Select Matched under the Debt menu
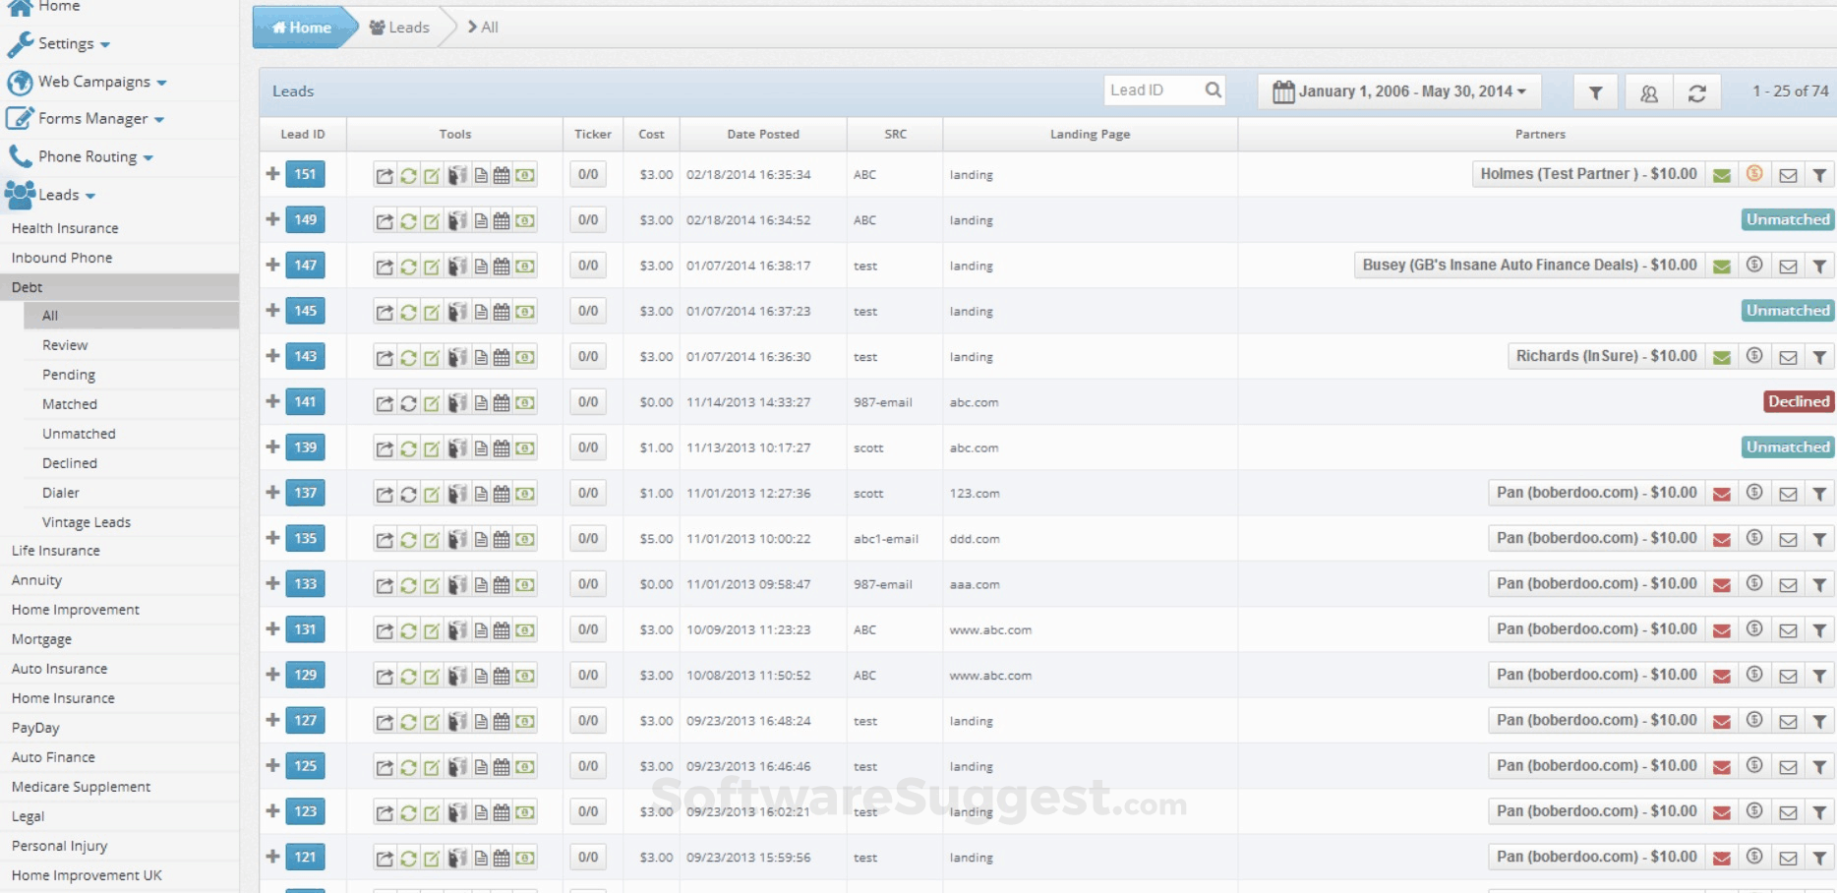Image resolution: width=1837 pixels, height=893 pixels. coord(69,404)
